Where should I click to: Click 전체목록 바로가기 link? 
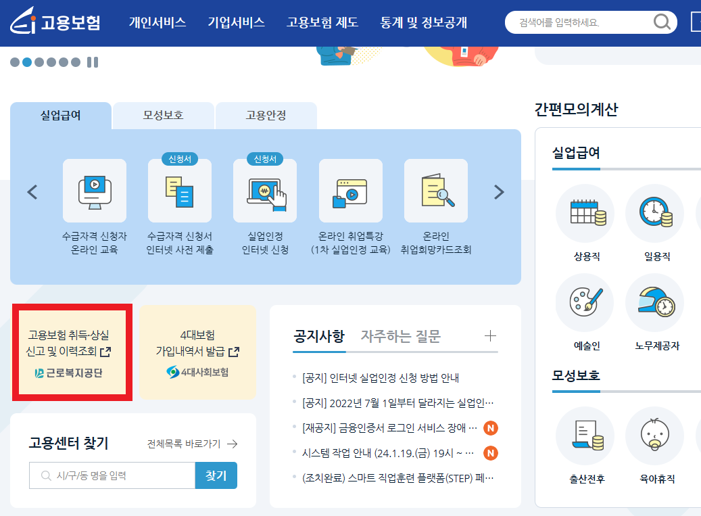tap(192, 444)
